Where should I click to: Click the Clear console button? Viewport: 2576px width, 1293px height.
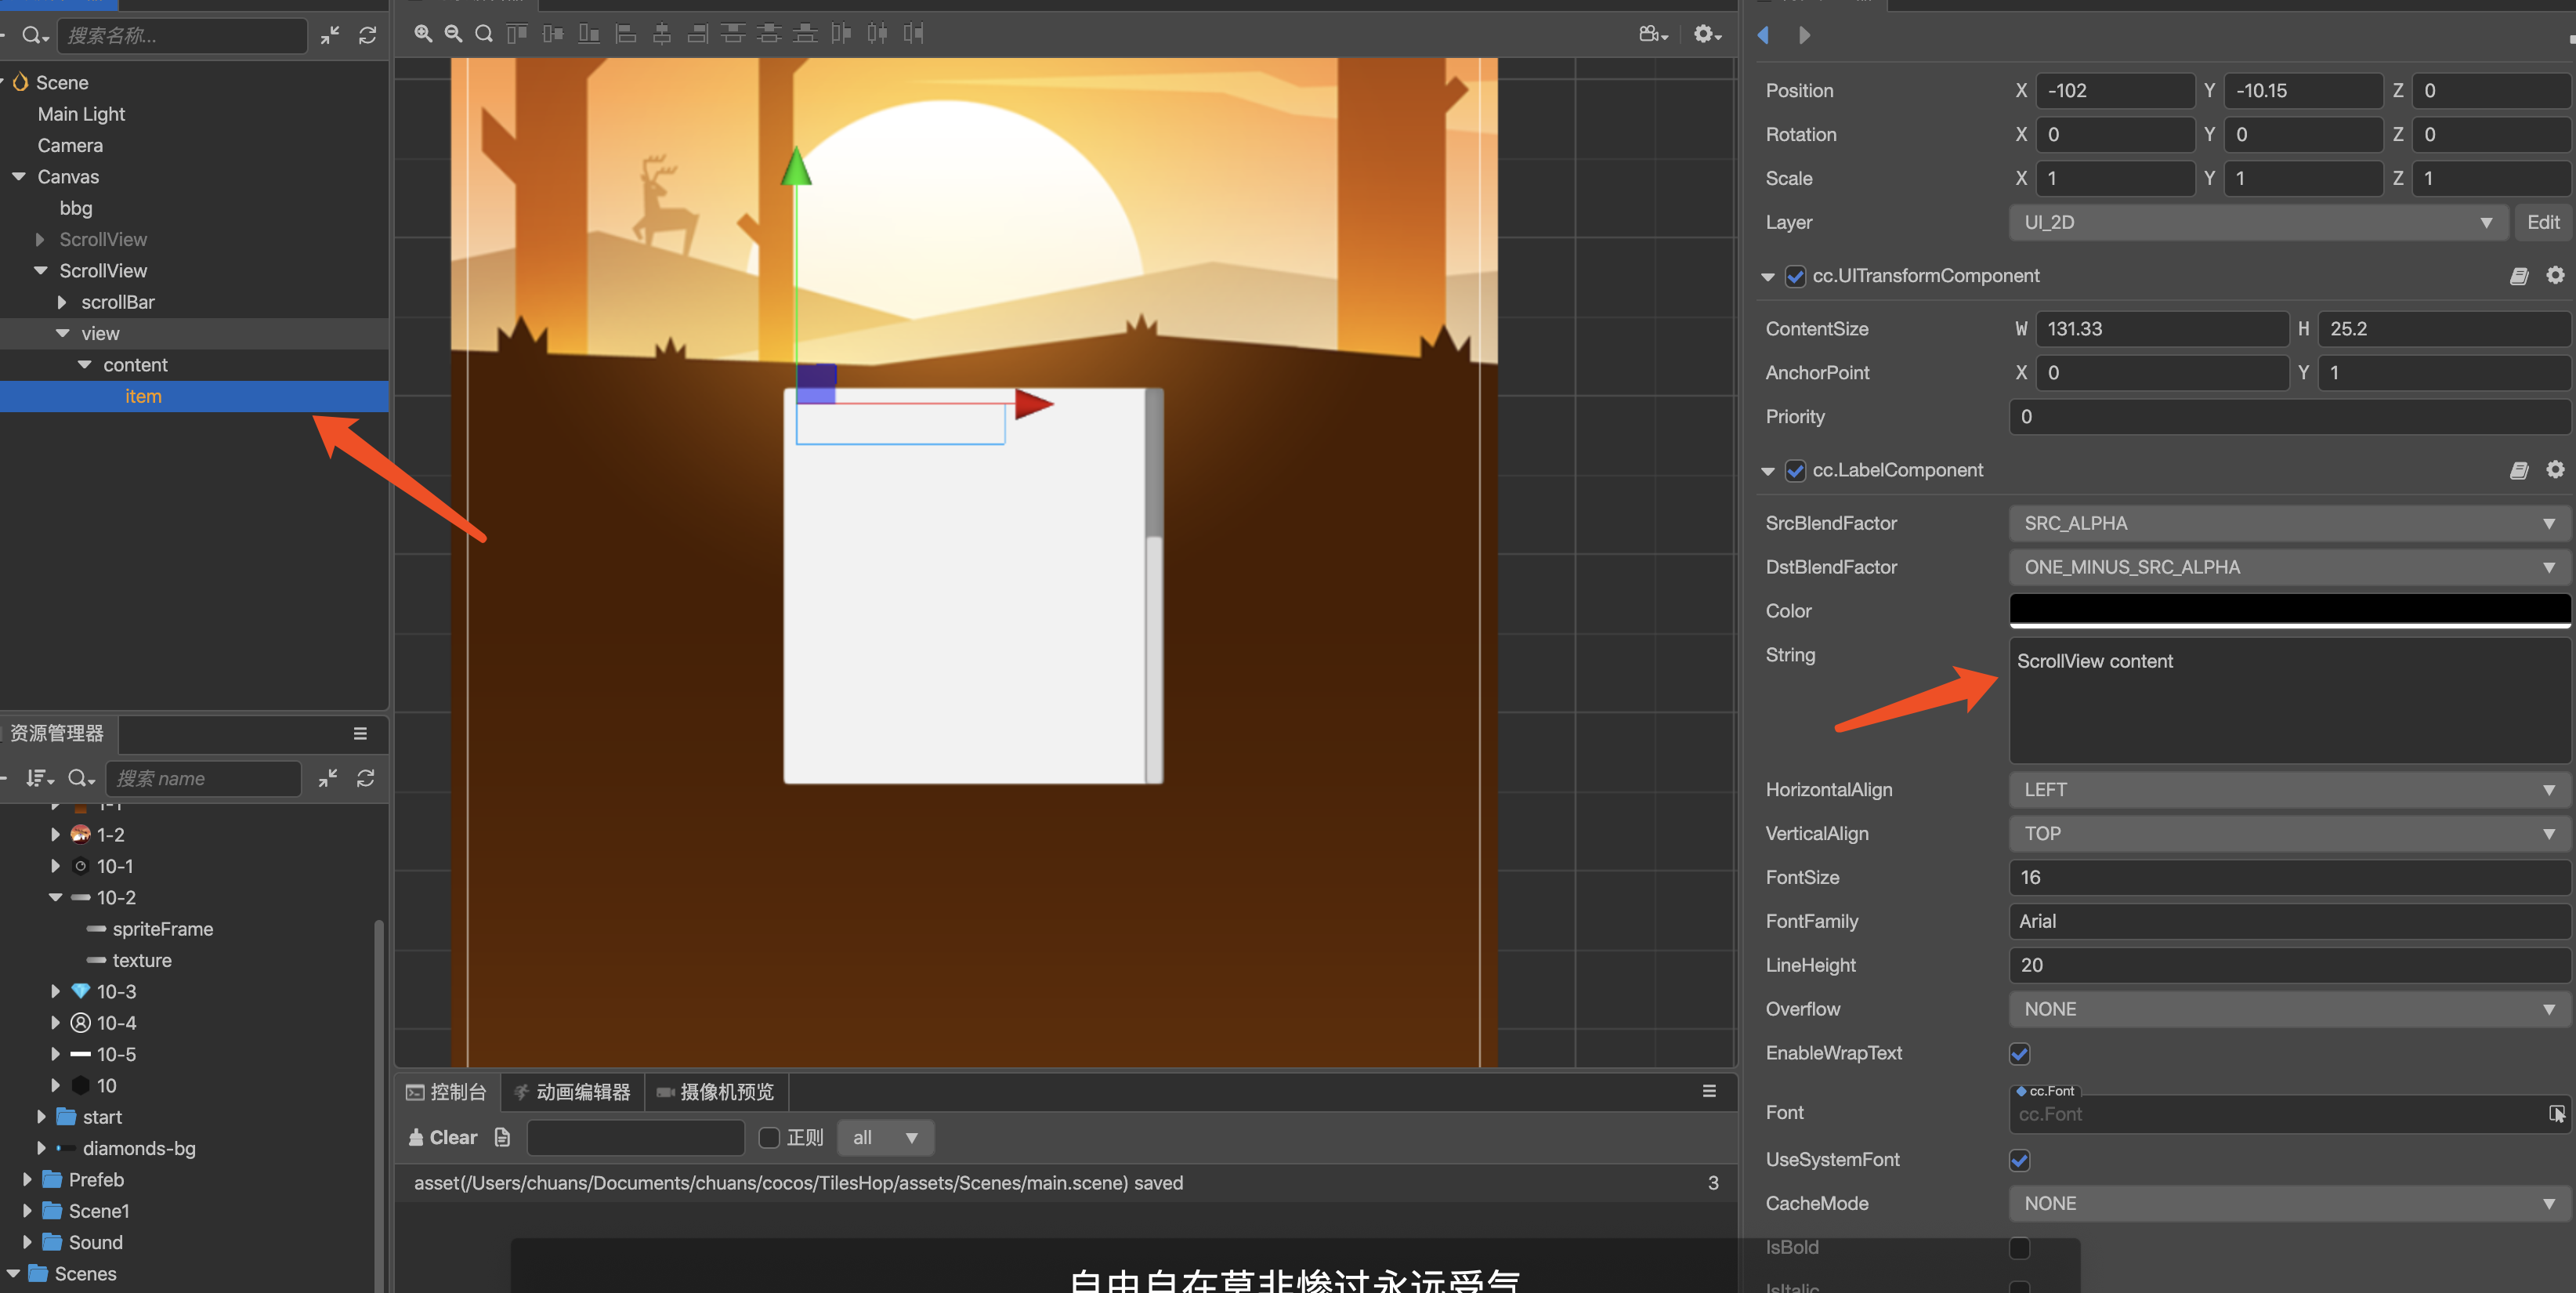coord(443,1137)
